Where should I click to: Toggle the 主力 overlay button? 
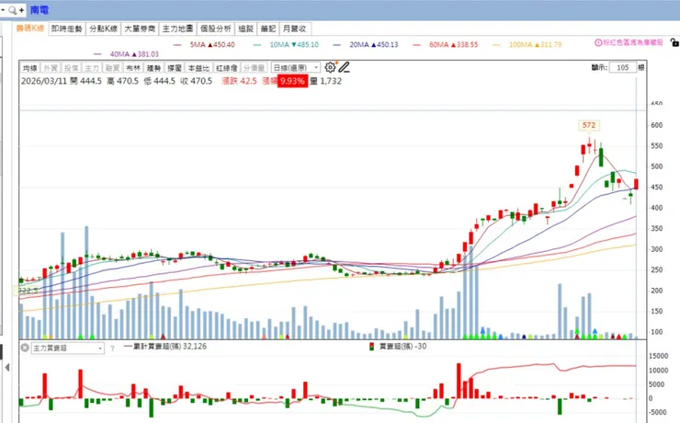92,68
